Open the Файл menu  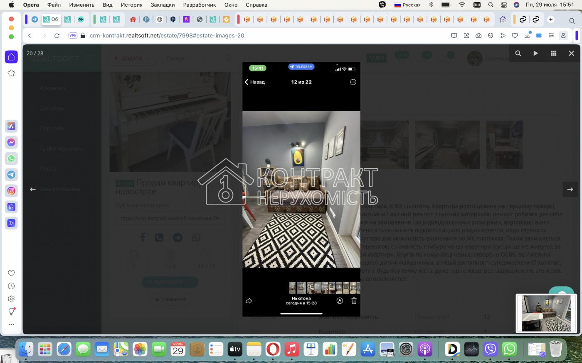pos(54,5)
